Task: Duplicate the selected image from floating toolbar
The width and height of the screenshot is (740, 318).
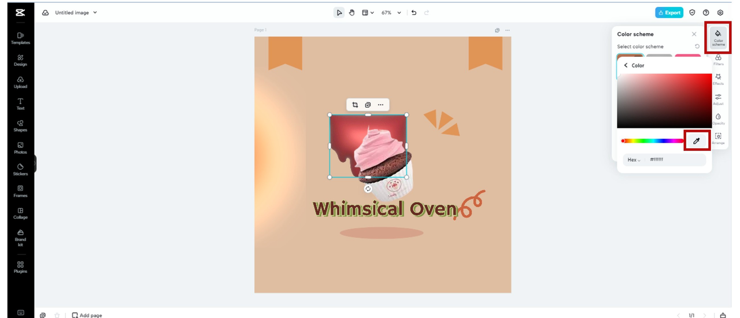Action: [368, 105]
